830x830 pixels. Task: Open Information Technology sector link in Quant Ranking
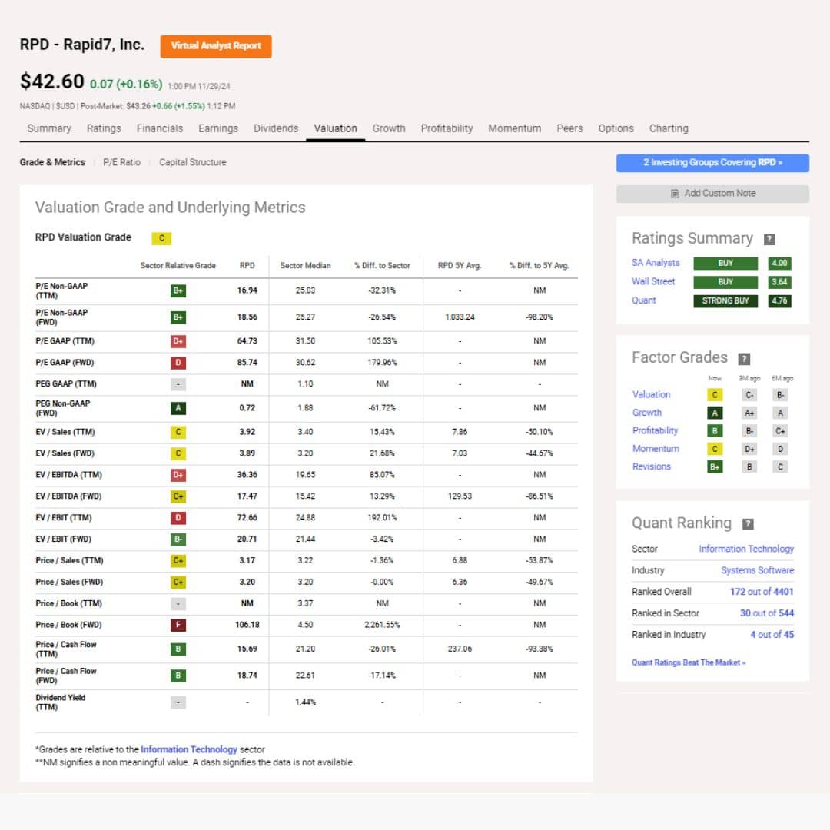pyautogui.click(x=746, y=549)
